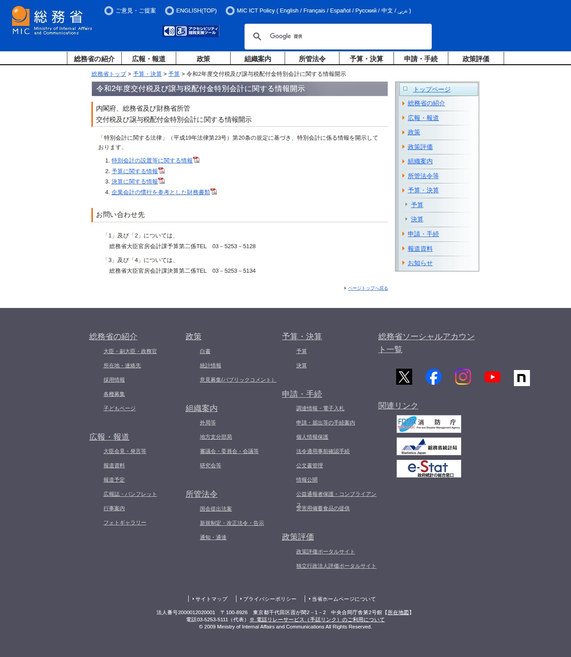Open PDF icon beside 決算に関する情報
Image resolution: width=571 pixels, height=657 pixels.
click(x=161, y=181)
